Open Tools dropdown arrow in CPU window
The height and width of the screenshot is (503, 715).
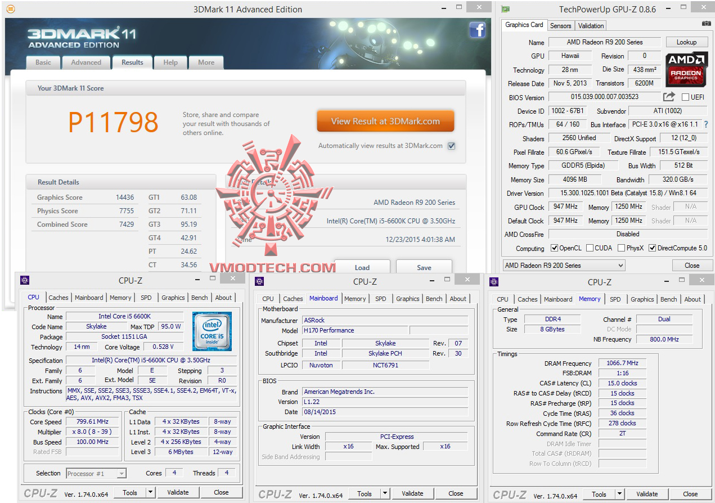(x=150, y=492)
